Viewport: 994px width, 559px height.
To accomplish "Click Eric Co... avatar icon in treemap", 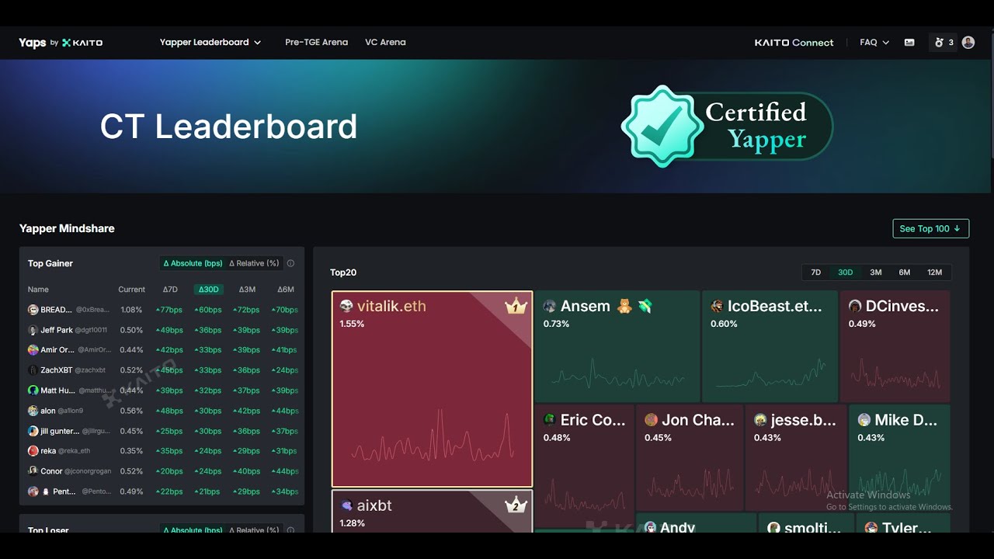I will point(550,420).
